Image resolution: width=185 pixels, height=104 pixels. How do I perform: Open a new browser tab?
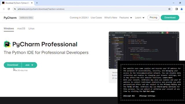coord(37,3)
